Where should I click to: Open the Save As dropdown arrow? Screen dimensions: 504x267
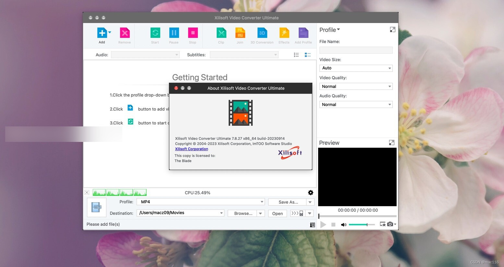[310, 202]
